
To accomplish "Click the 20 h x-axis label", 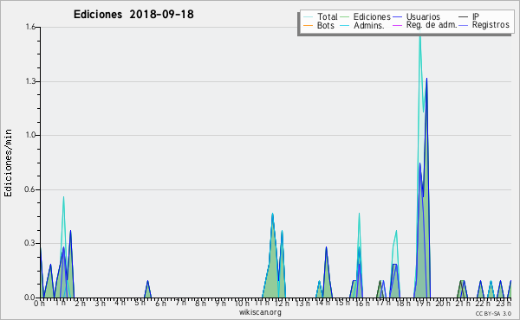I will (443, 304).
